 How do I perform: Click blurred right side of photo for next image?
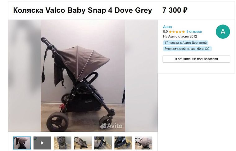click(141, 76)
